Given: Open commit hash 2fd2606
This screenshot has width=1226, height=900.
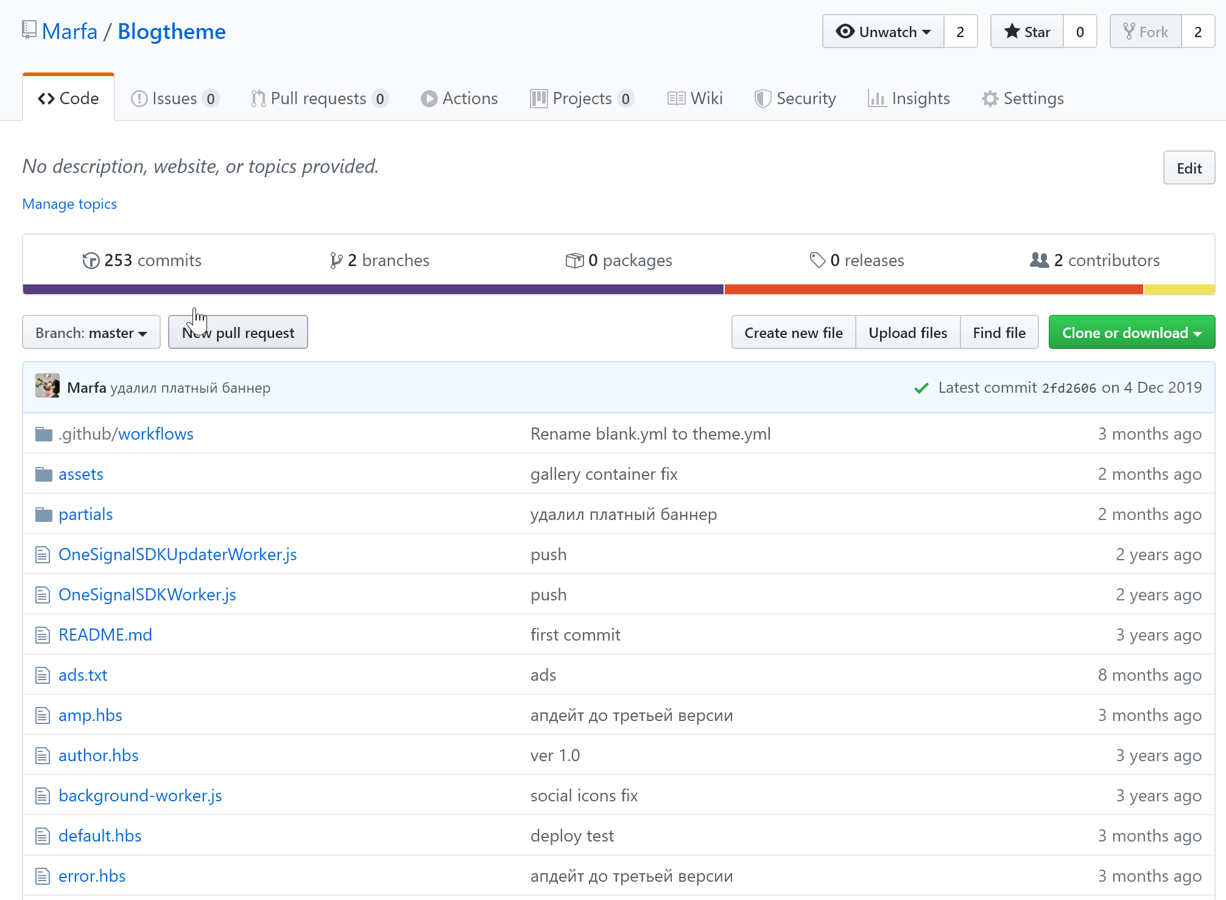Looking at the screenshot, I should coord(1069,388).
